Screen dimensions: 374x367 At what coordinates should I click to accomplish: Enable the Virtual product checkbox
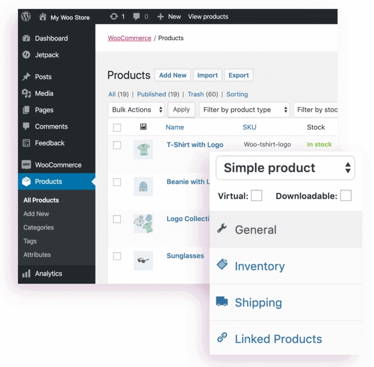(x=256, y=195)
